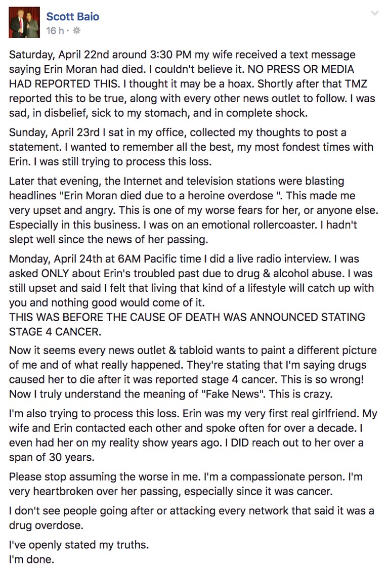The image size is (388, 568).
Task: Click the paragraph beginning 'Please stop assuming'
Action: (186, 484)
